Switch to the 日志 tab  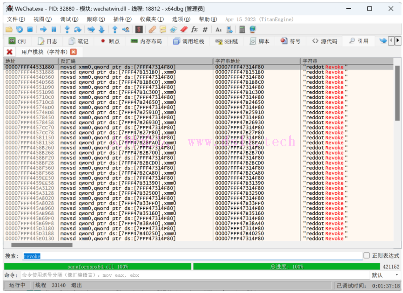click(x=48, y=41)
